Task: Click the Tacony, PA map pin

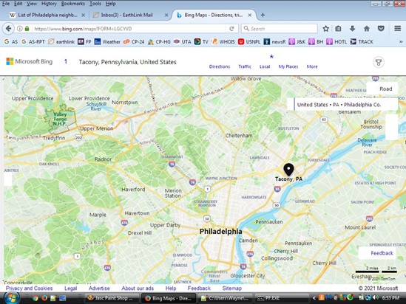Action: point(288,170)
